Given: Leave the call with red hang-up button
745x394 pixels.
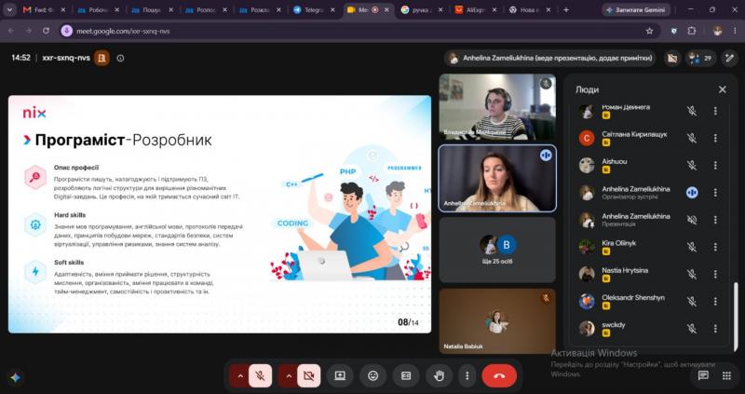Looking at the screenshot, I should [499, 376].
